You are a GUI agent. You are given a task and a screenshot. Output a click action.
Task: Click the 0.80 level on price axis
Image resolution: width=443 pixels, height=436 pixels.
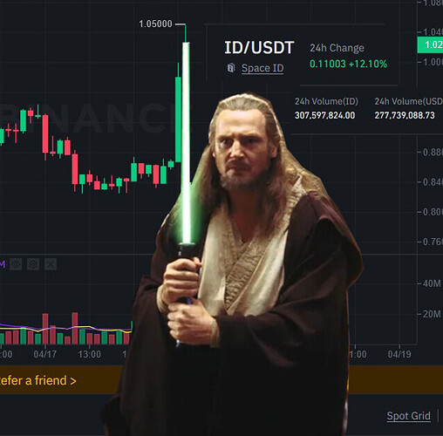(x=433, y=212)
